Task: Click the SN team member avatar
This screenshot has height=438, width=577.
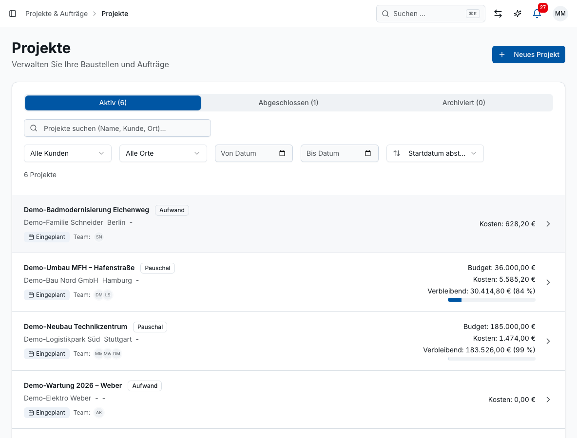Action: 99,237
